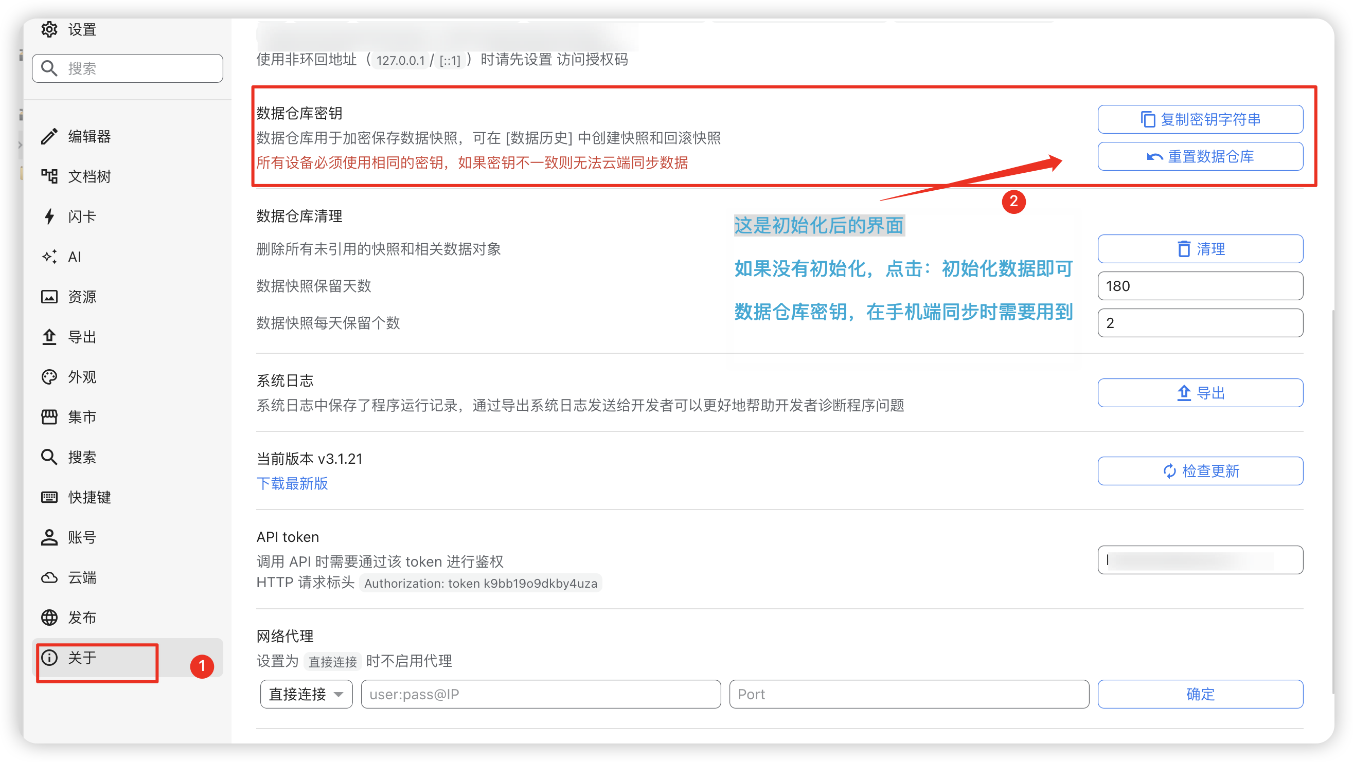Screen dimensions: 1353x762
Task: Click the trash icon on 清理 button
Action: [1184, 249]
